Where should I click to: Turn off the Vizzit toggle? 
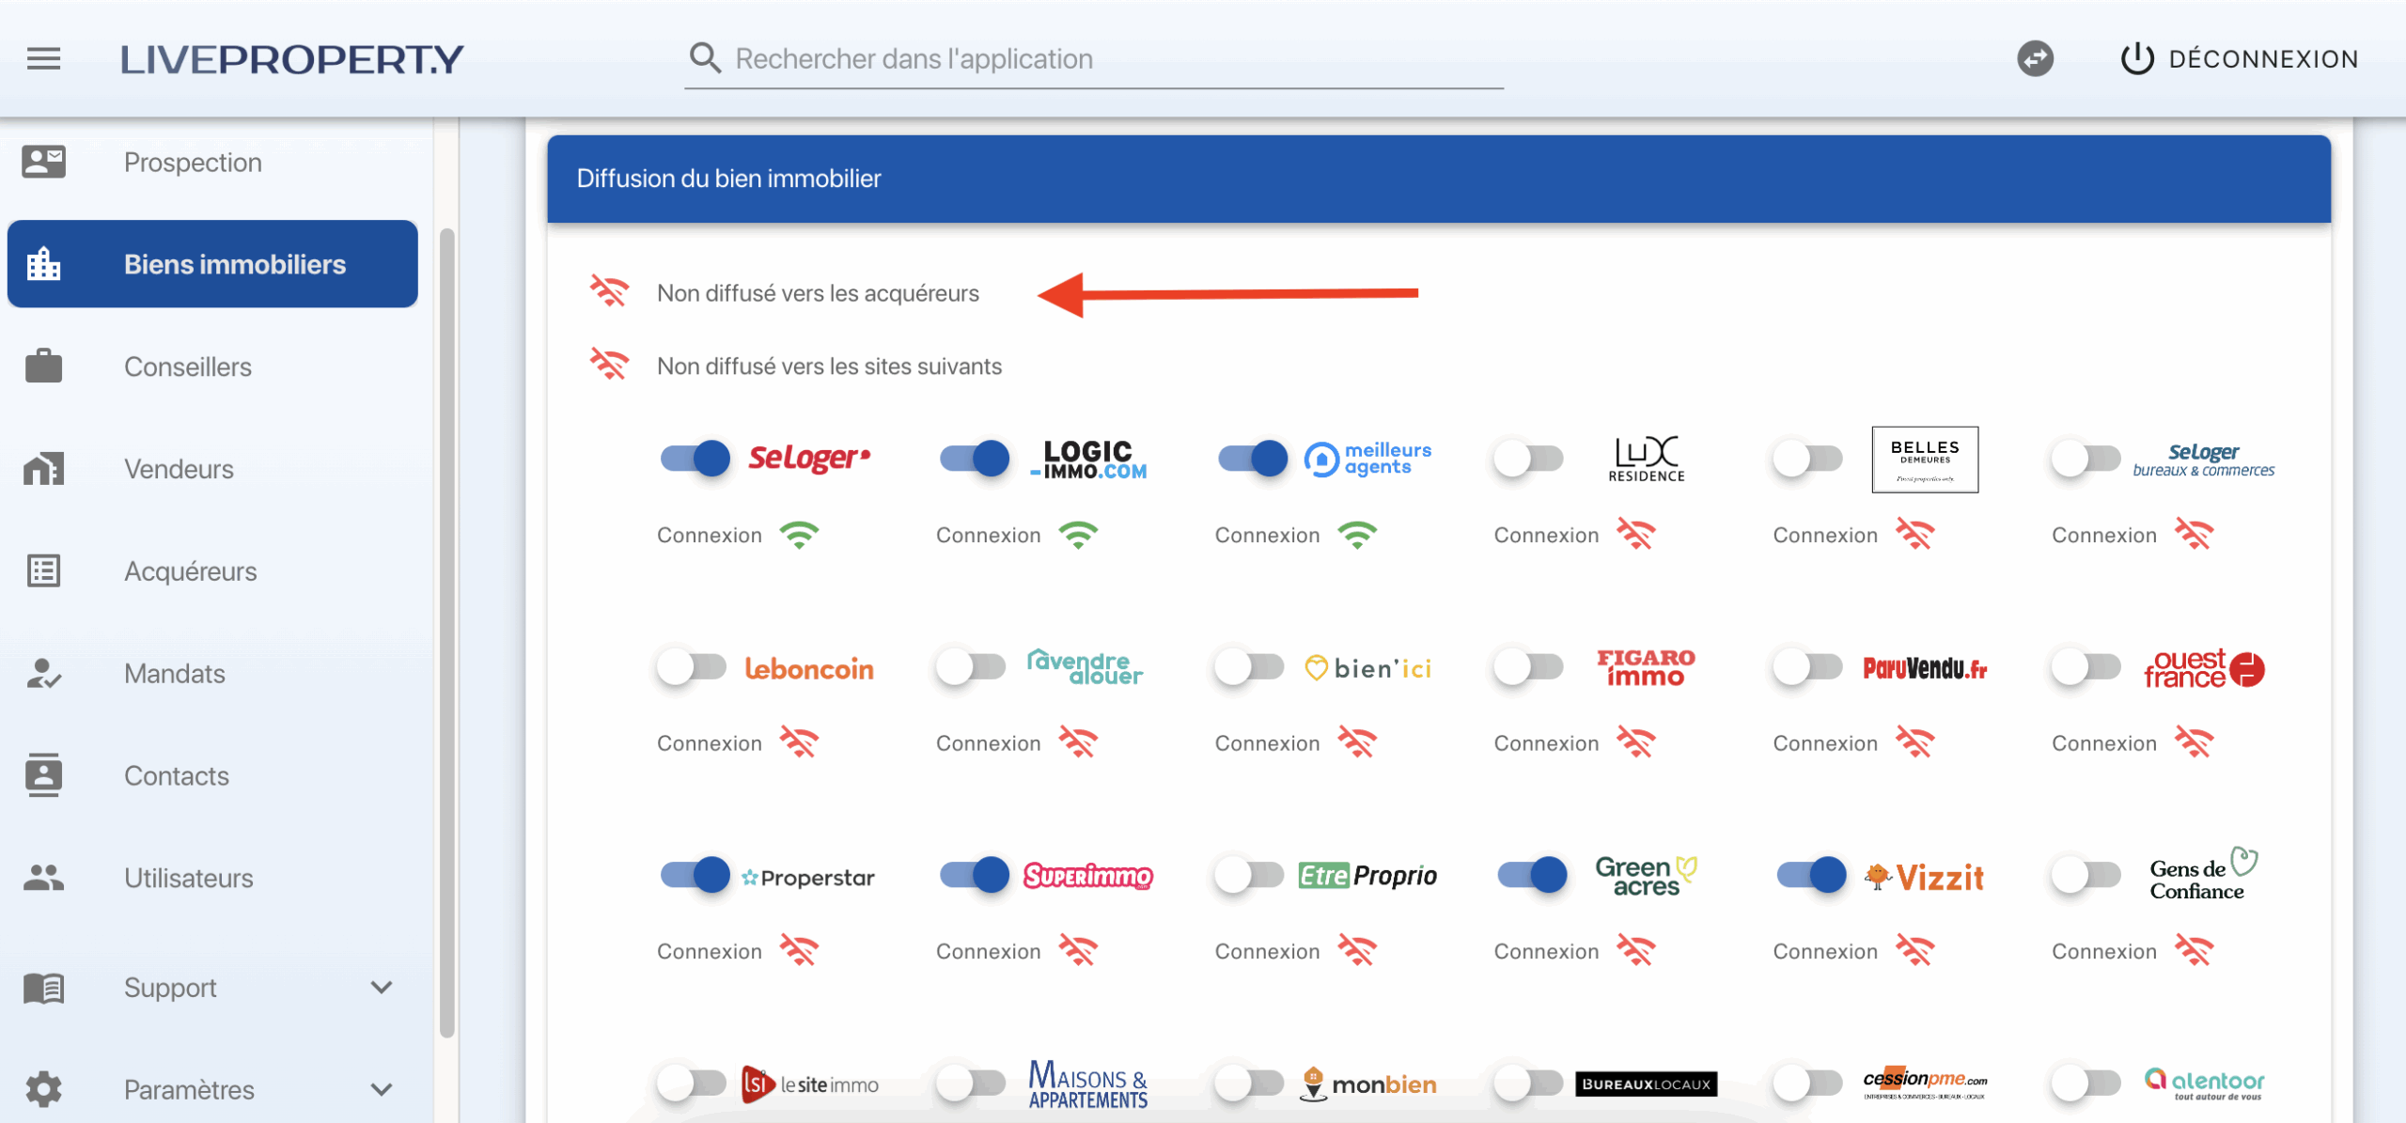click(1811, 875)
